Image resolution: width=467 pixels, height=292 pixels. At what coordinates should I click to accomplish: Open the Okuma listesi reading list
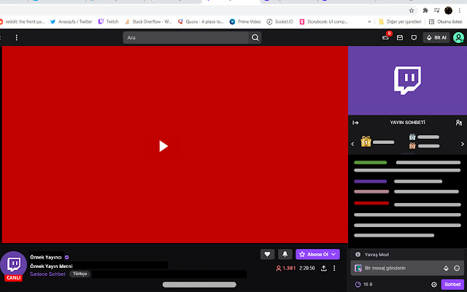point(446,21)
